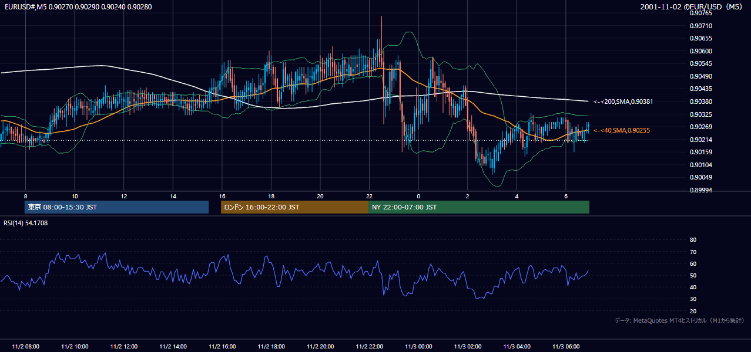Click the 11/3 00:00 bottom time label

tap(418, 347)
